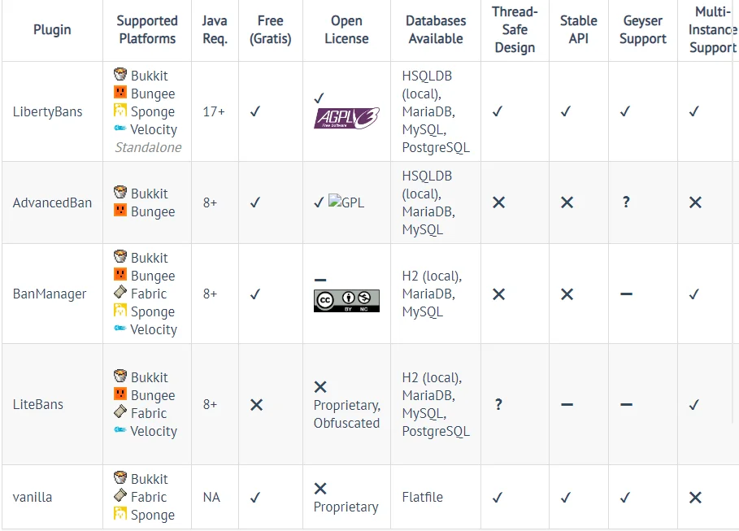Click the Velocity icon in BanManager row
This screenshot has height=531, width=739.
[120, 329]
